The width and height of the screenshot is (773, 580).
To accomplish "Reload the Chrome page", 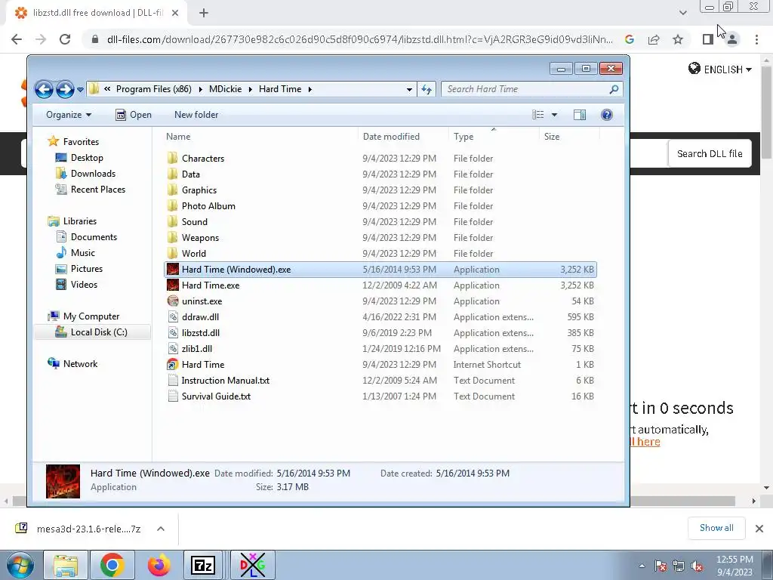I will [65, 39].
